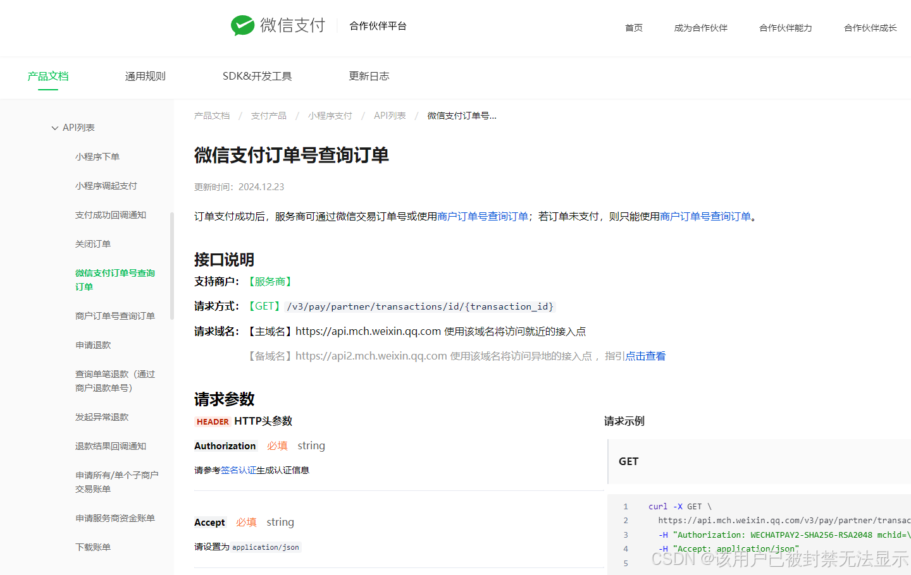Select the GET tab in 请求示例
Image resolution: width=911 pixels, height=575 pixels.
pyautogui.click(x=629, y=462)
